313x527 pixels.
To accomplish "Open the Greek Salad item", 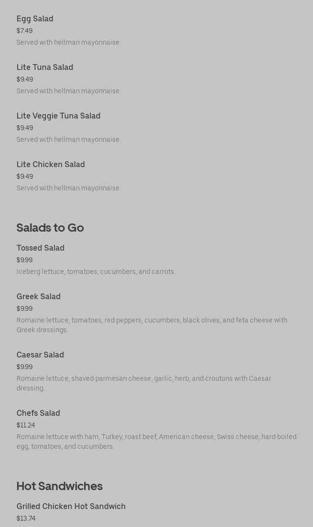I will click(x=38, y=296).
